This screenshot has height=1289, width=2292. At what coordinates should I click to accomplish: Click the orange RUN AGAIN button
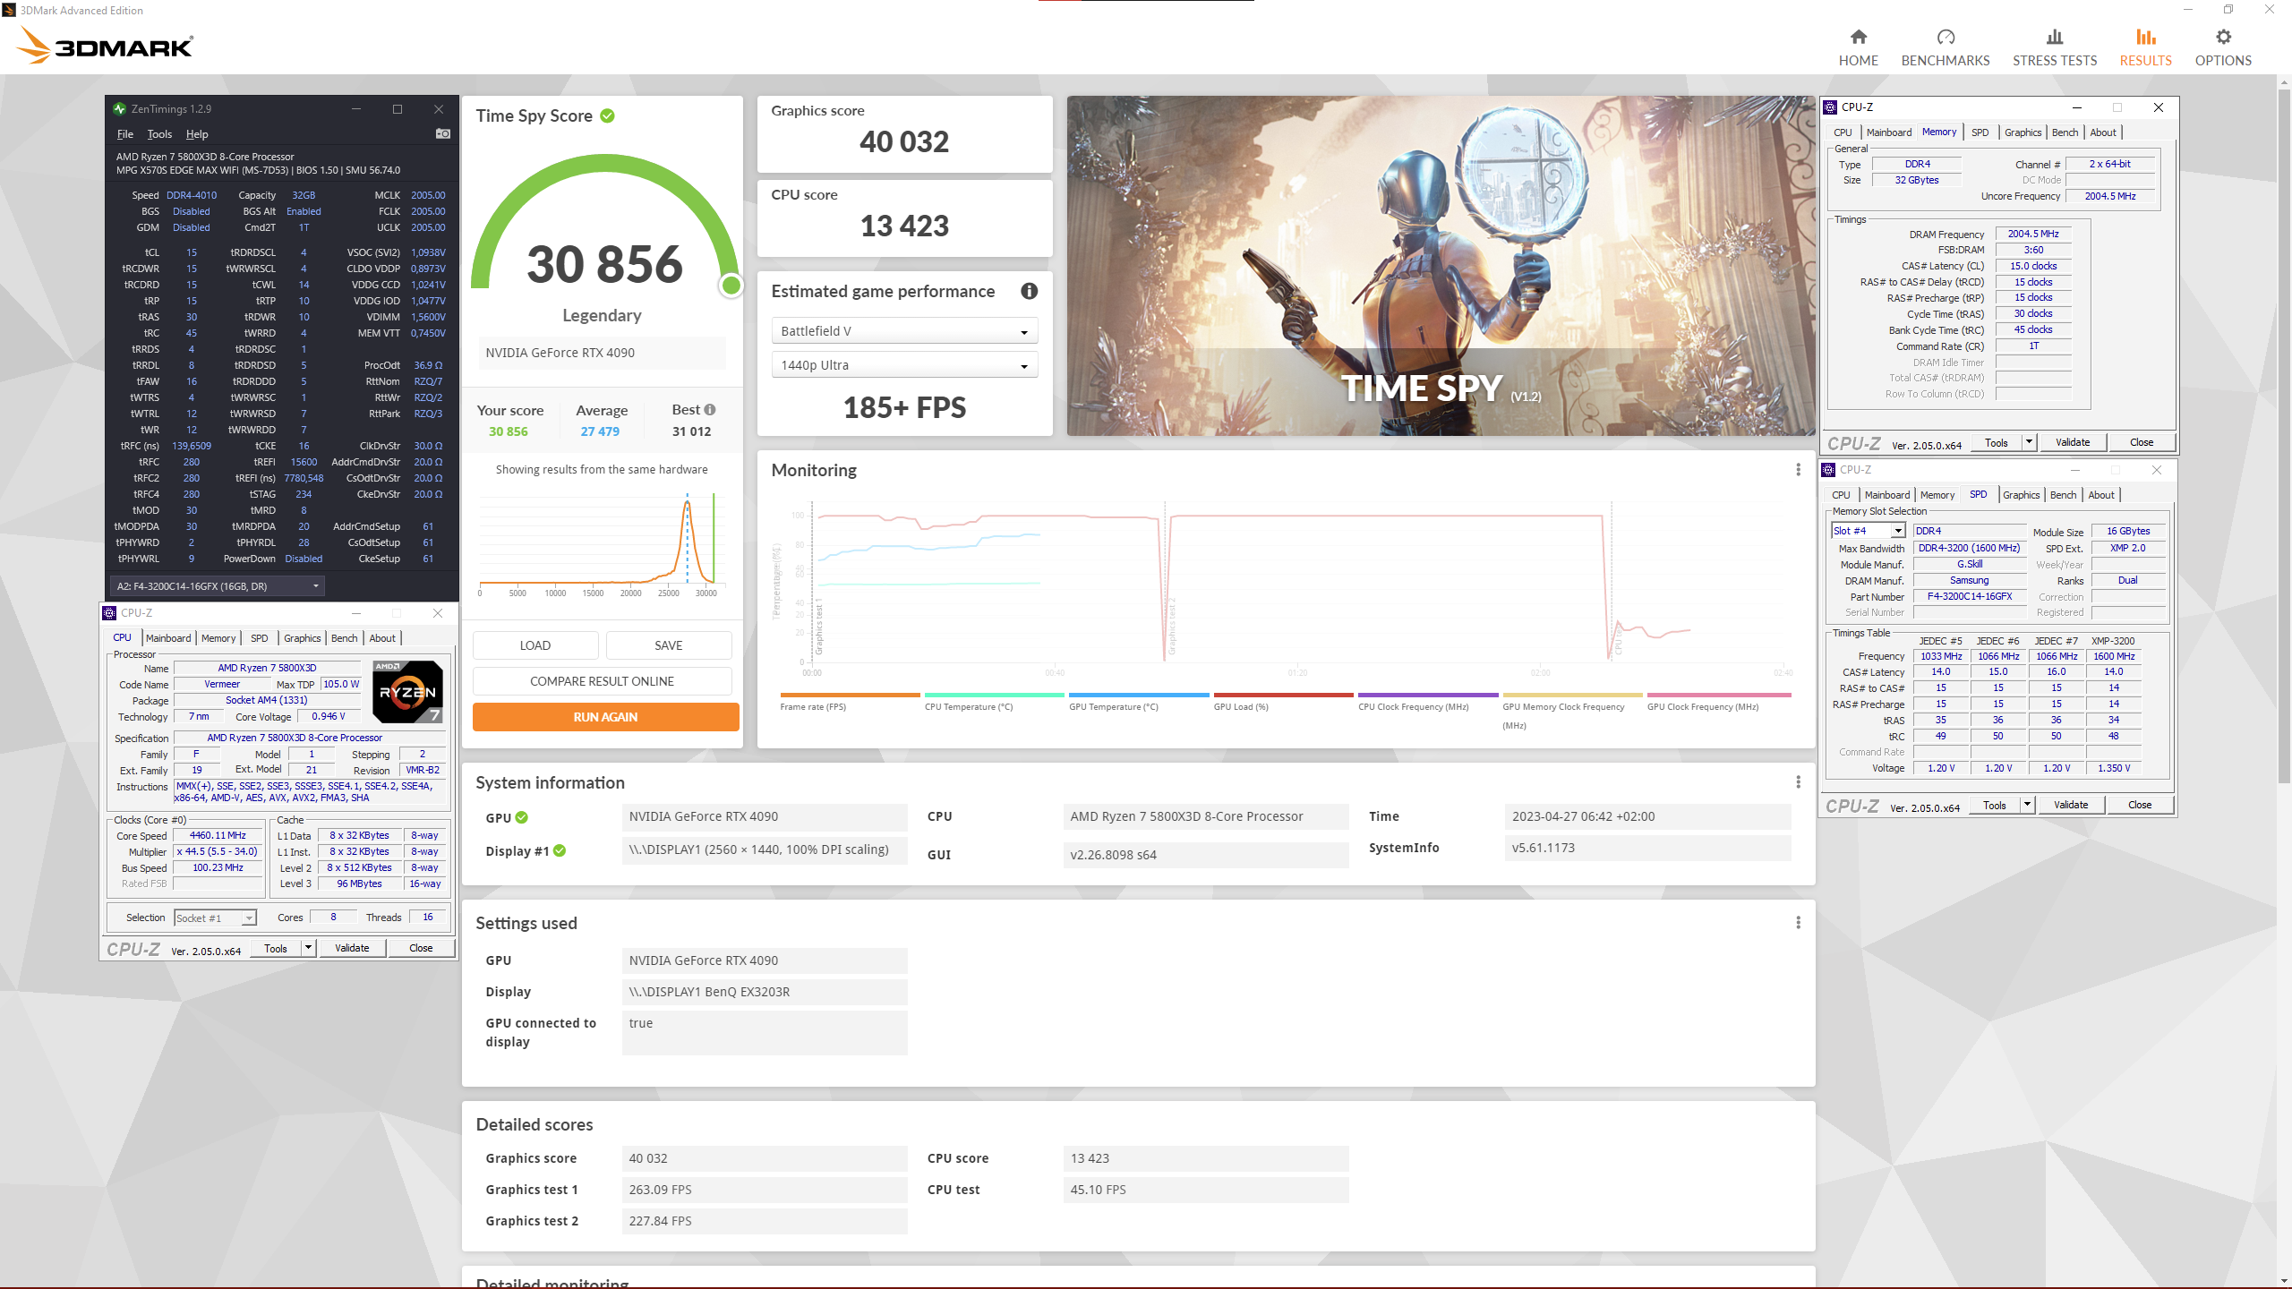605,717
